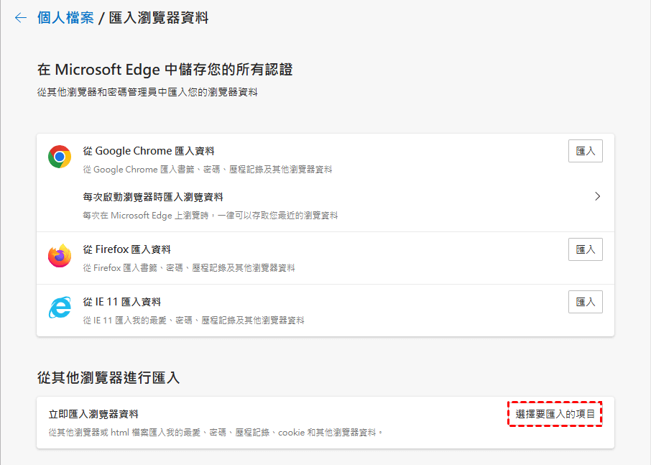Expand 每次啟動瀏覽器時匯入瀏覽資料 chevron
Viewport: 651px width, 465px height.
597,196
